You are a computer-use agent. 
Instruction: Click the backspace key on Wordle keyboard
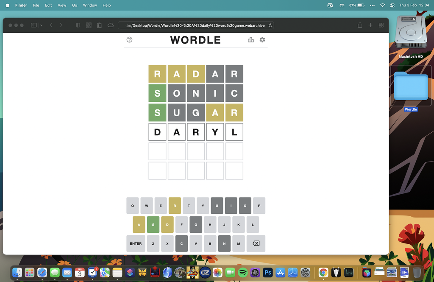[256, 243]
